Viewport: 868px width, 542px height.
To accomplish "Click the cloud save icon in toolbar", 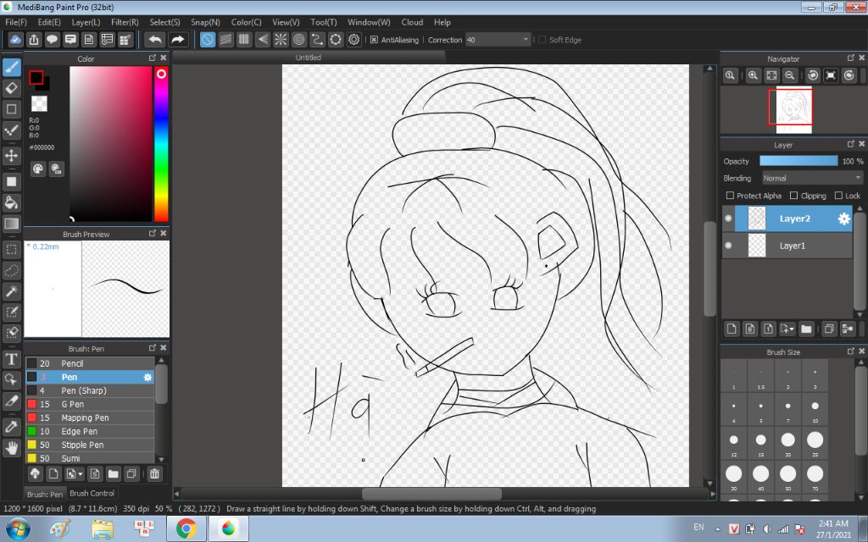I will coord(15,40).
